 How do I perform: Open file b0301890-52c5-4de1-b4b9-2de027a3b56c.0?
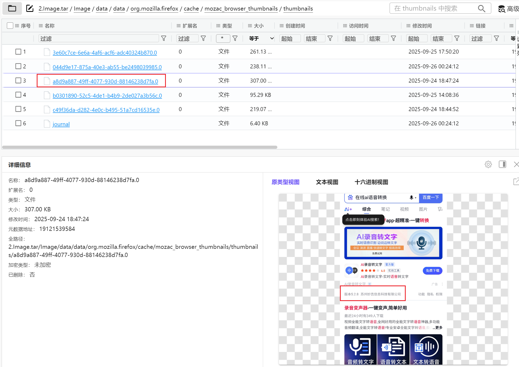click(107, 96)
